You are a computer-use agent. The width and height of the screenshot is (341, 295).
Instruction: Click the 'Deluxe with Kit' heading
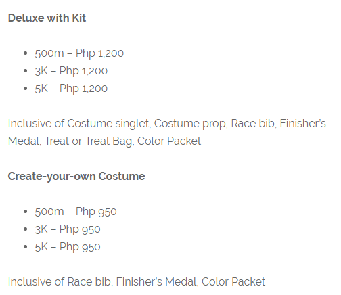coord(47,18)
